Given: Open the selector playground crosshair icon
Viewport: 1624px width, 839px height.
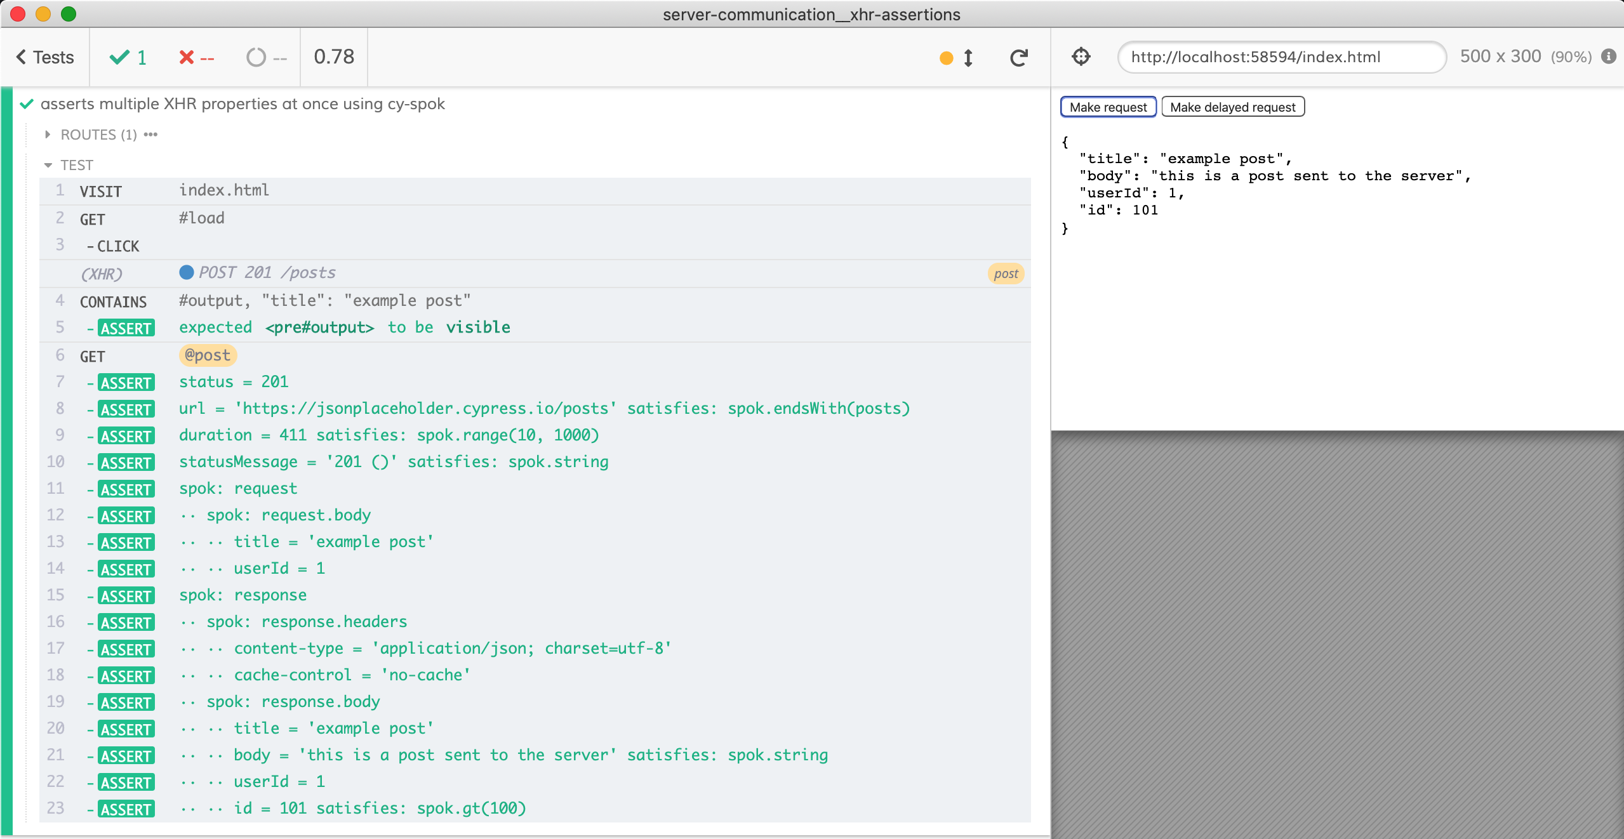Looking at the screenshot, I should pyautogui.click(x=1081, y=57).
